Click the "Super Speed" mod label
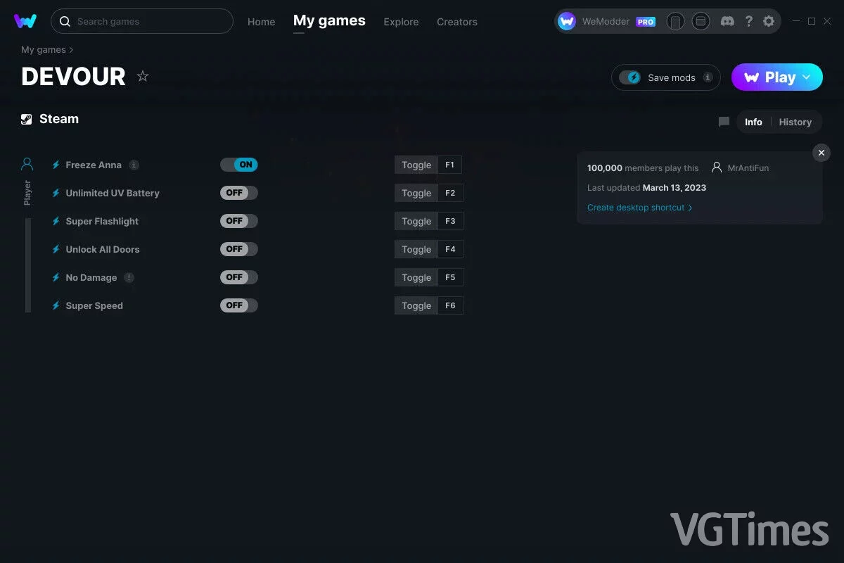 pyautogui.click(x=94, y=305)
